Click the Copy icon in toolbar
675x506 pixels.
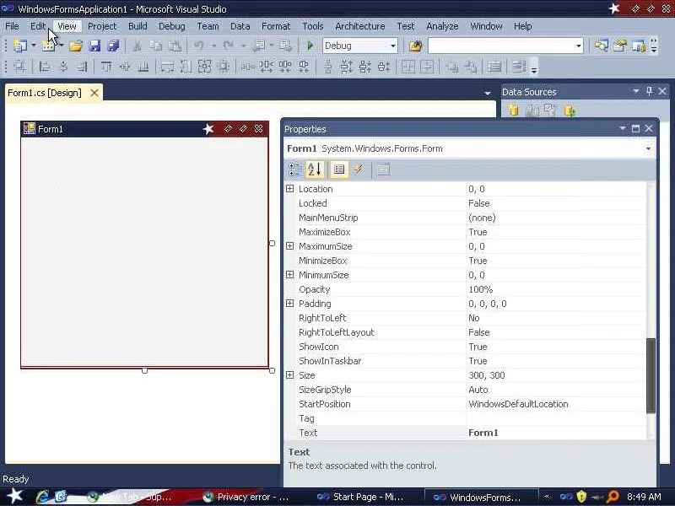tap(155, 46)
